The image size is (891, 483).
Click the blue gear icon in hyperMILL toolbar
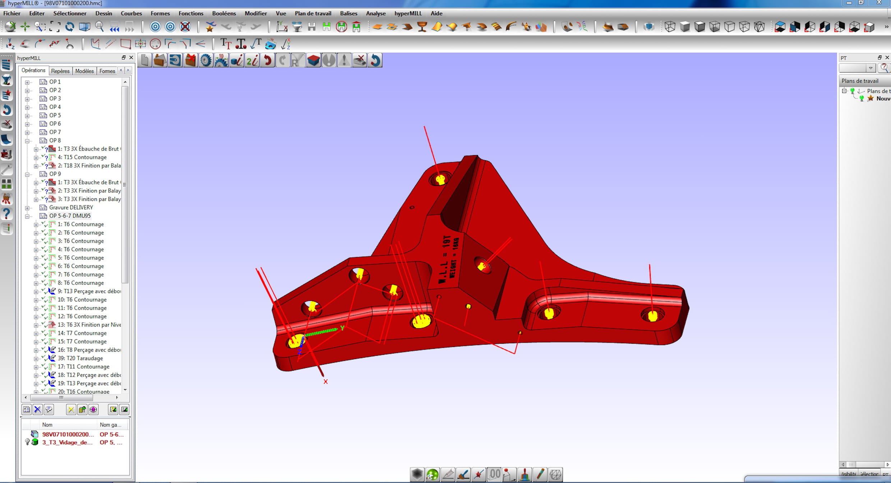(206, 60)
